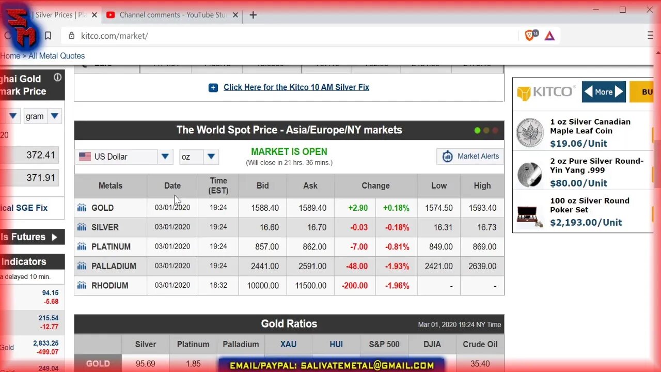Screen dimensions: 661x372
Task: Click the Kitco logo in the ad panel
Action: (546, 92)
